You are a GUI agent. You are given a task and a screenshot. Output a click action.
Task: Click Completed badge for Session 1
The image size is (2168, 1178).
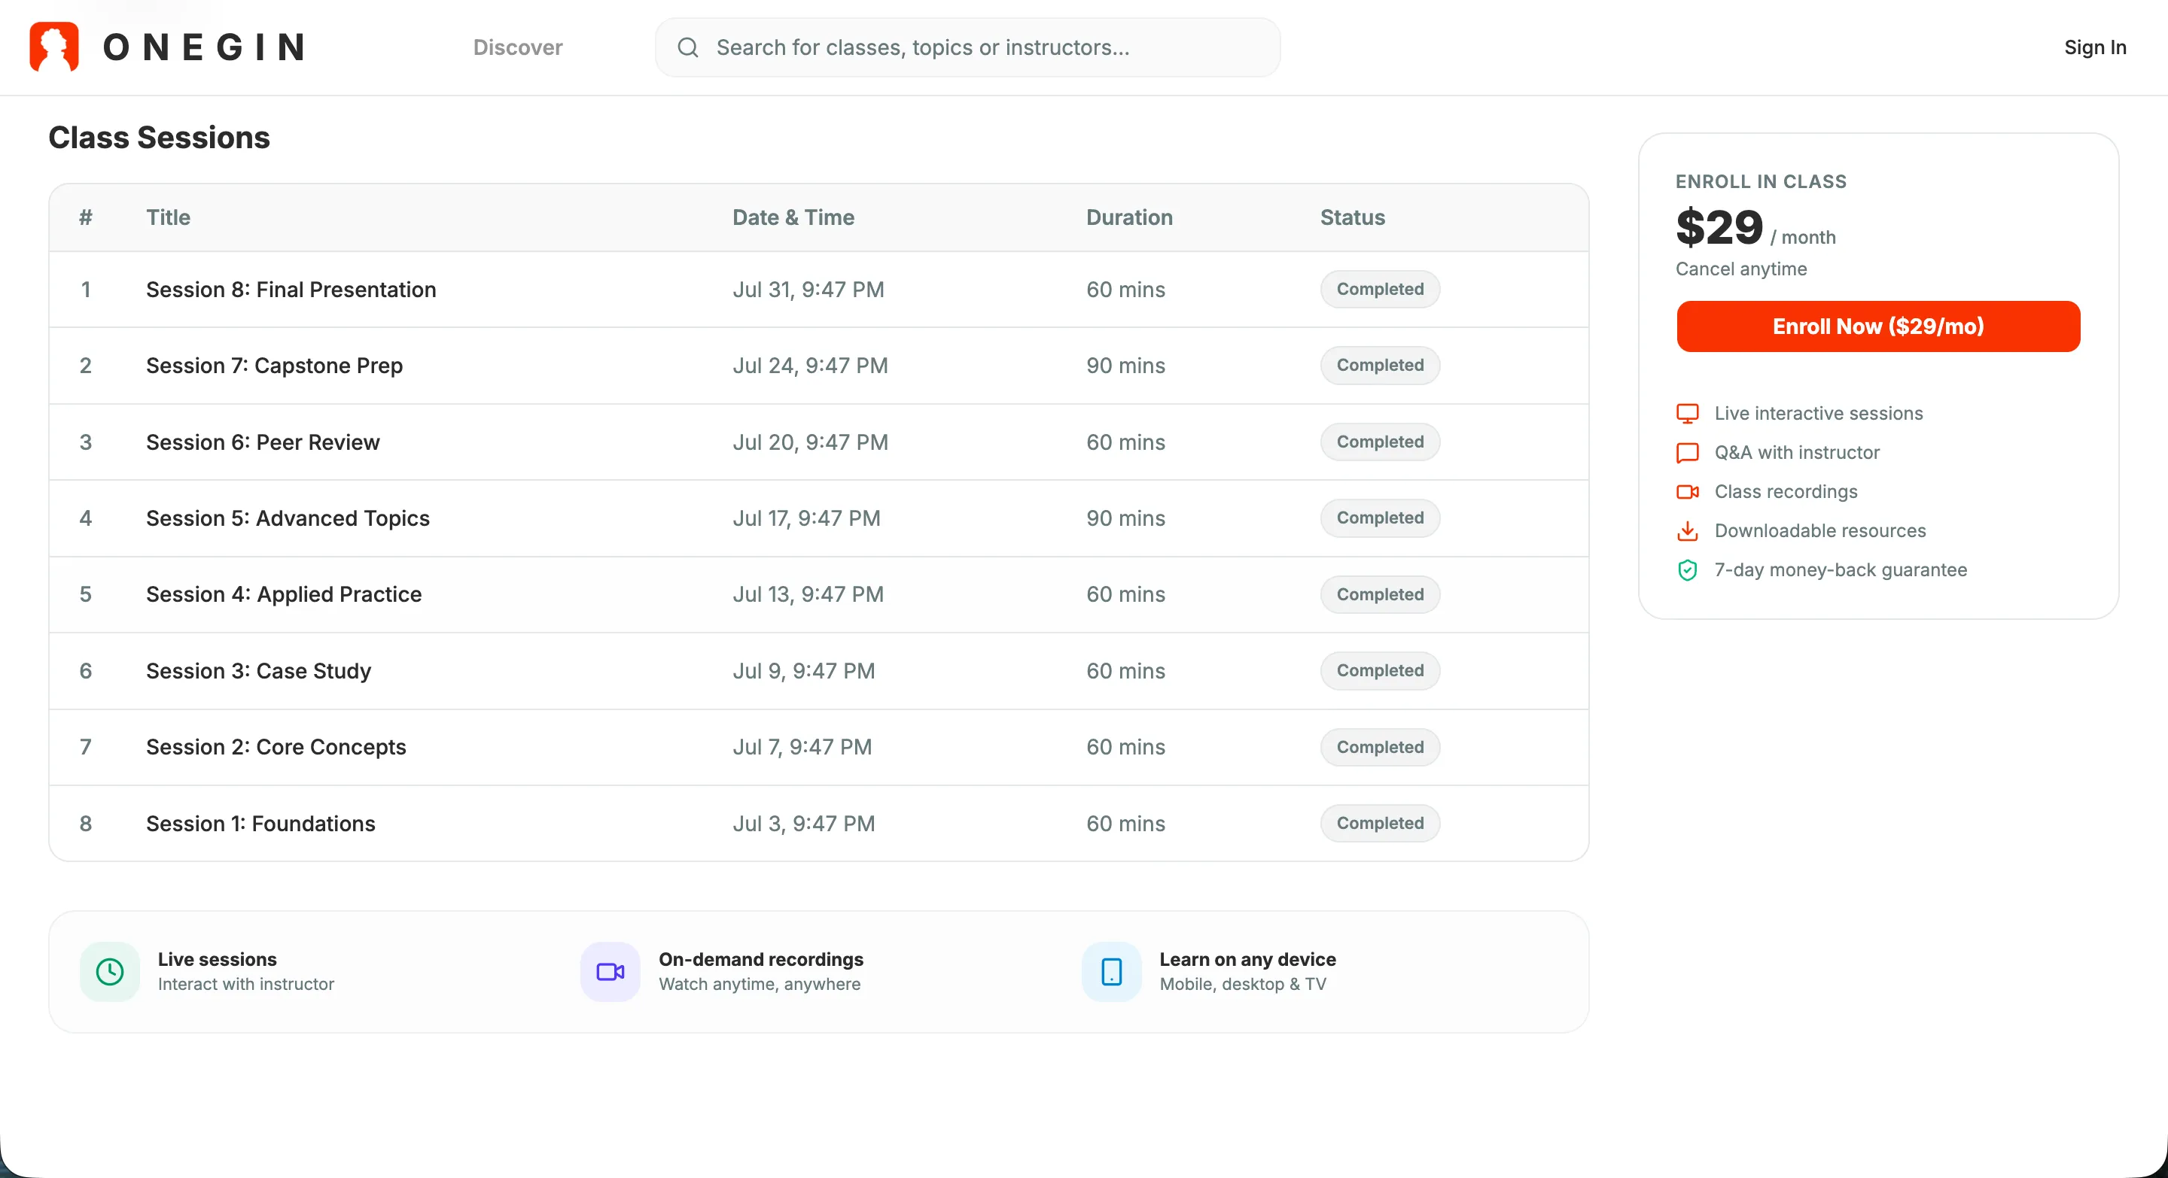pyautogui.click(x=1379, y=823)
